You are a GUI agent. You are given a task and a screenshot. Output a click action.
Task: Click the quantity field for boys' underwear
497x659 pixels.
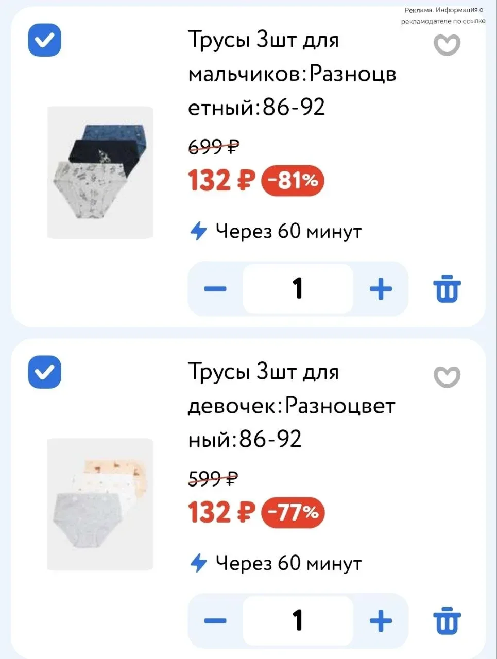298,288
